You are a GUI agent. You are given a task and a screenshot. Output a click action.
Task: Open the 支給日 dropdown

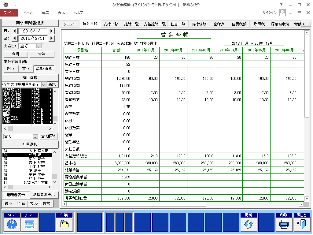(39, 46)
